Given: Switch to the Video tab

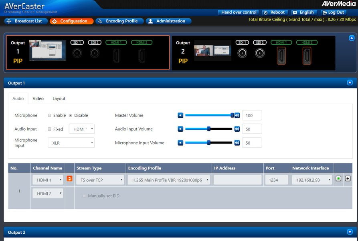Looking at the screenshot, I should pos(38,98).
